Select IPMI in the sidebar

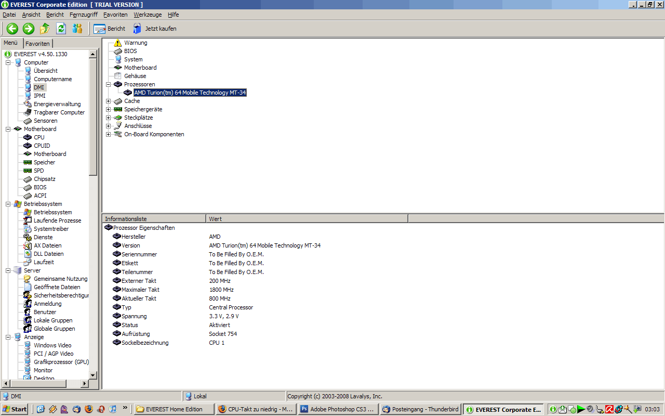click(39, 96)
